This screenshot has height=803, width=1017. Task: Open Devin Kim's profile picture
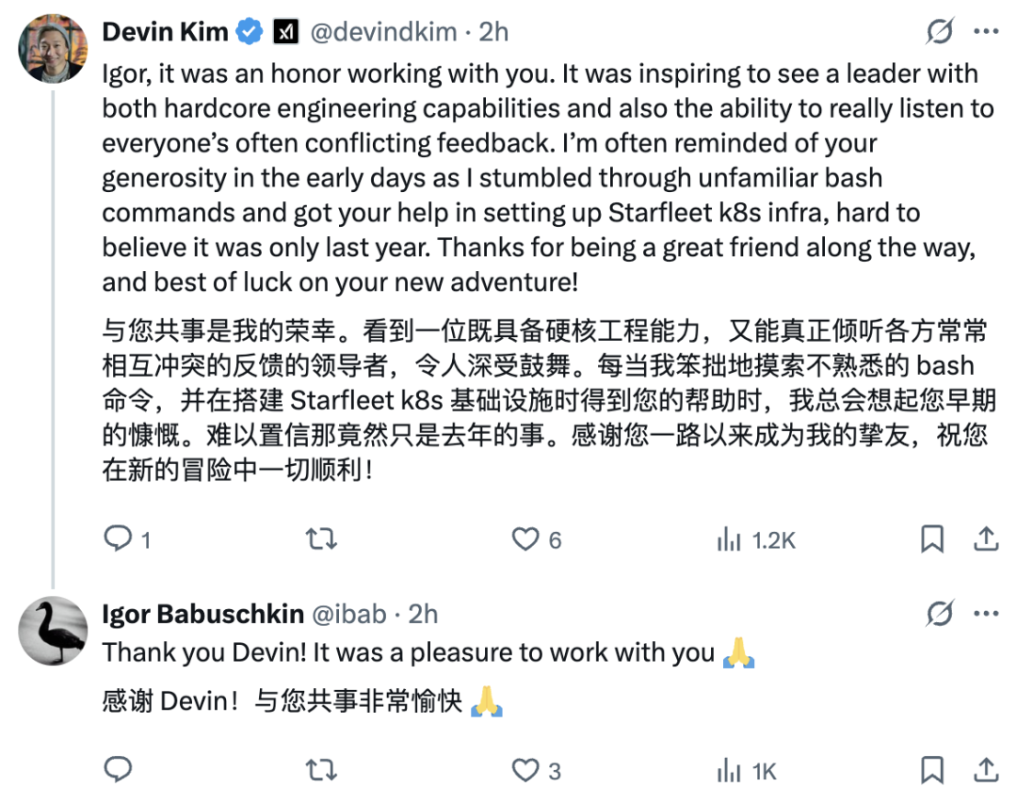coord(53,48)
